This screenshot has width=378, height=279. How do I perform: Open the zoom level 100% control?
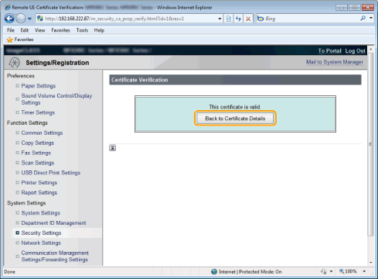click(348, 271)
